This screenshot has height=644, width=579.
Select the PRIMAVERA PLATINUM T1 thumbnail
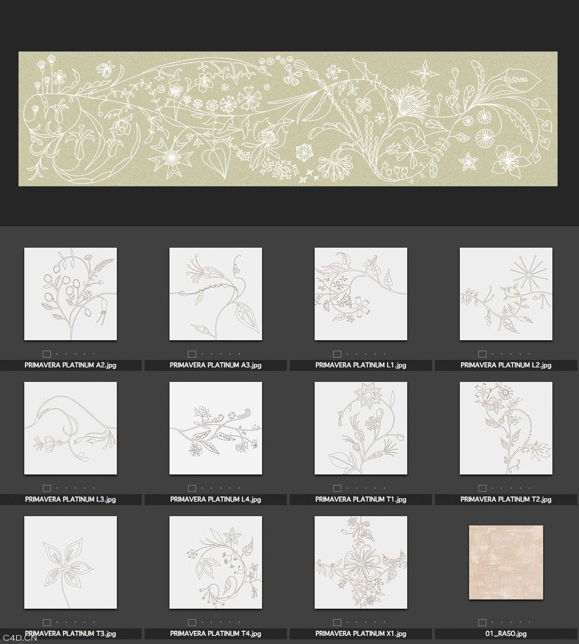pyautogui.click(x=361, y=428)
